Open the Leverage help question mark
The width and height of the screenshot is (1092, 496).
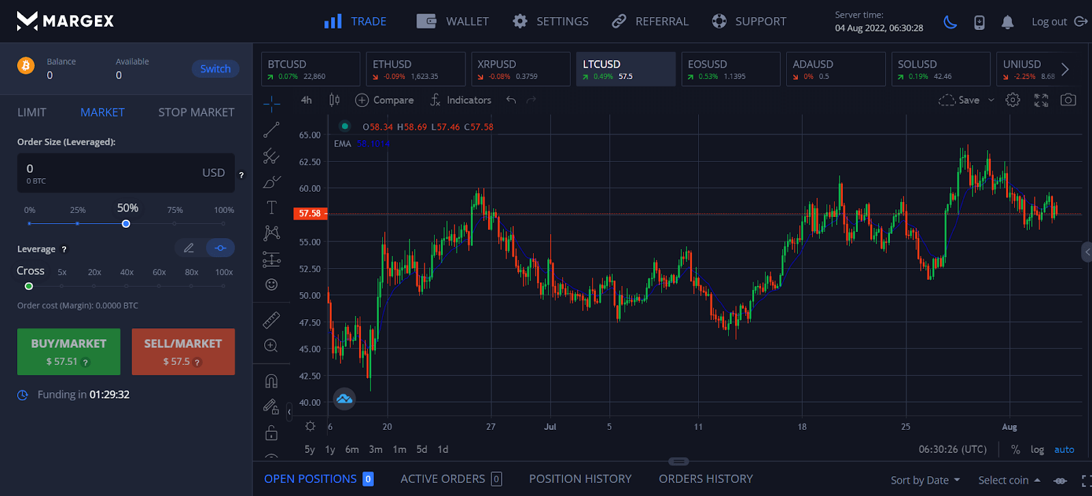(x=64, y=250)
